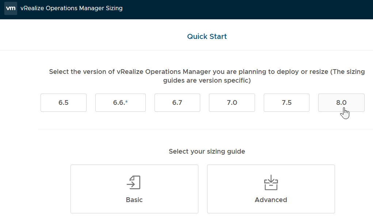The height and width of the screenshot is (217, 373).
Task: Choose version 7.5
Action: click(286, 103)
